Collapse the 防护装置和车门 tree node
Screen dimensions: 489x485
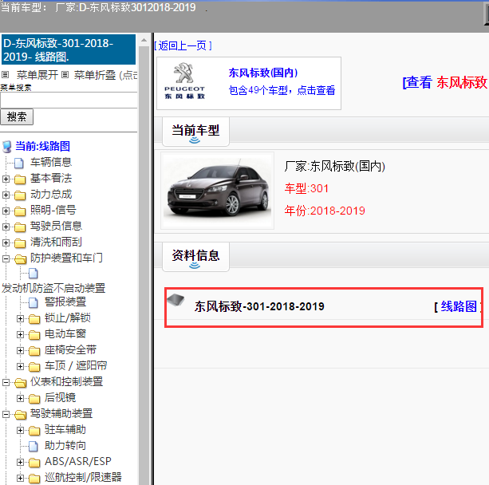6,258
